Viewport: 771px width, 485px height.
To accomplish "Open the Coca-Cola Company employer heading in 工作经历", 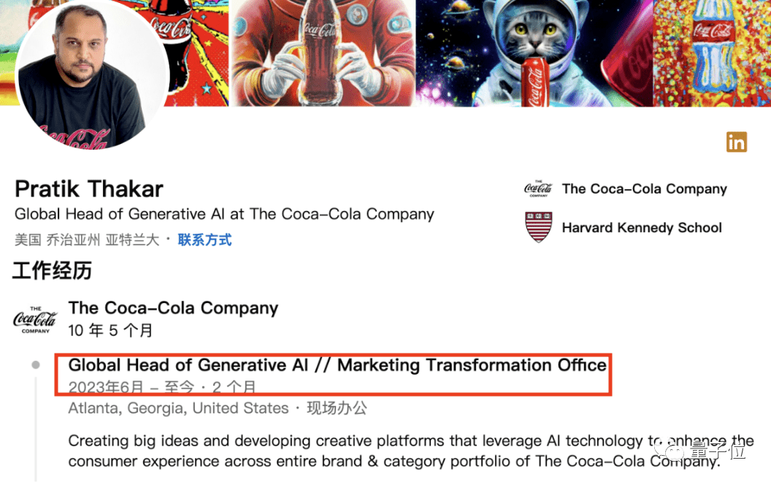I will [173, 308].
